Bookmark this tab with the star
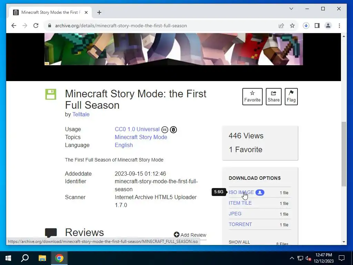 [x=292, y=26]
